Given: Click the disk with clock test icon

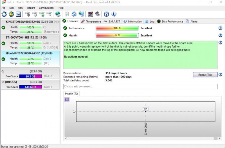Looking at the screenshot, I should (35, 14).
